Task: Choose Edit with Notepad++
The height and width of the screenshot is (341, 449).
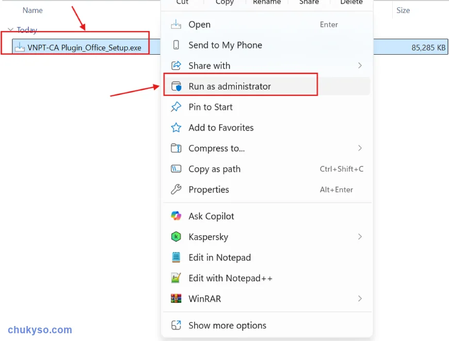Action: [x=267, y=278]
